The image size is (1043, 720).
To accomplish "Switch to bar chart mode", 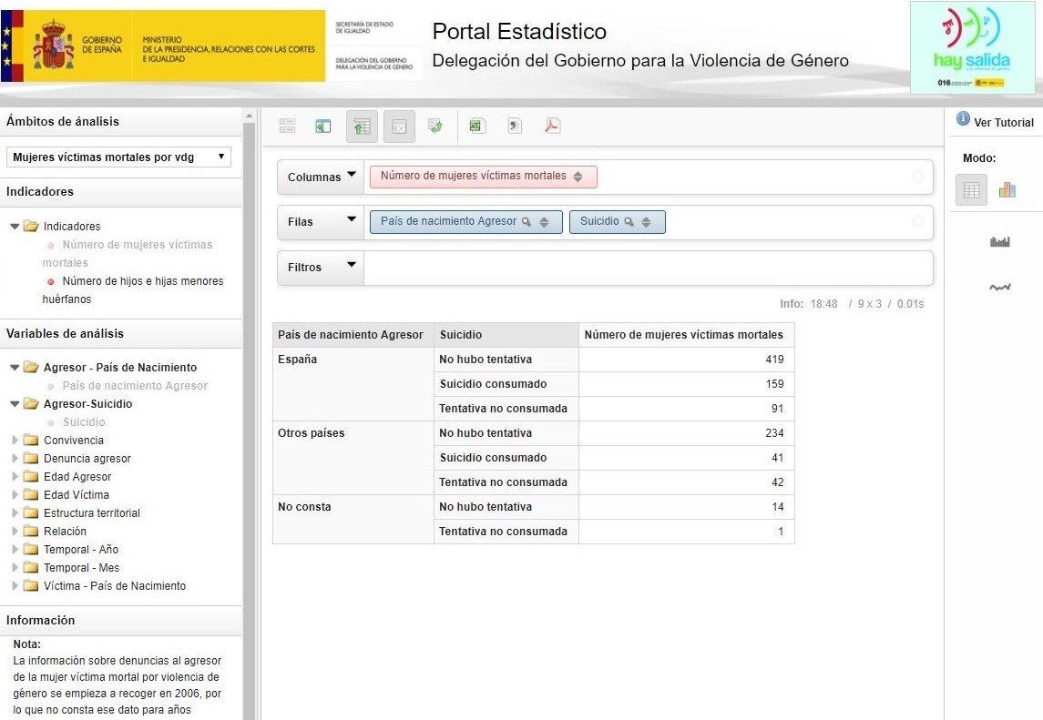I will point(1007,189).
